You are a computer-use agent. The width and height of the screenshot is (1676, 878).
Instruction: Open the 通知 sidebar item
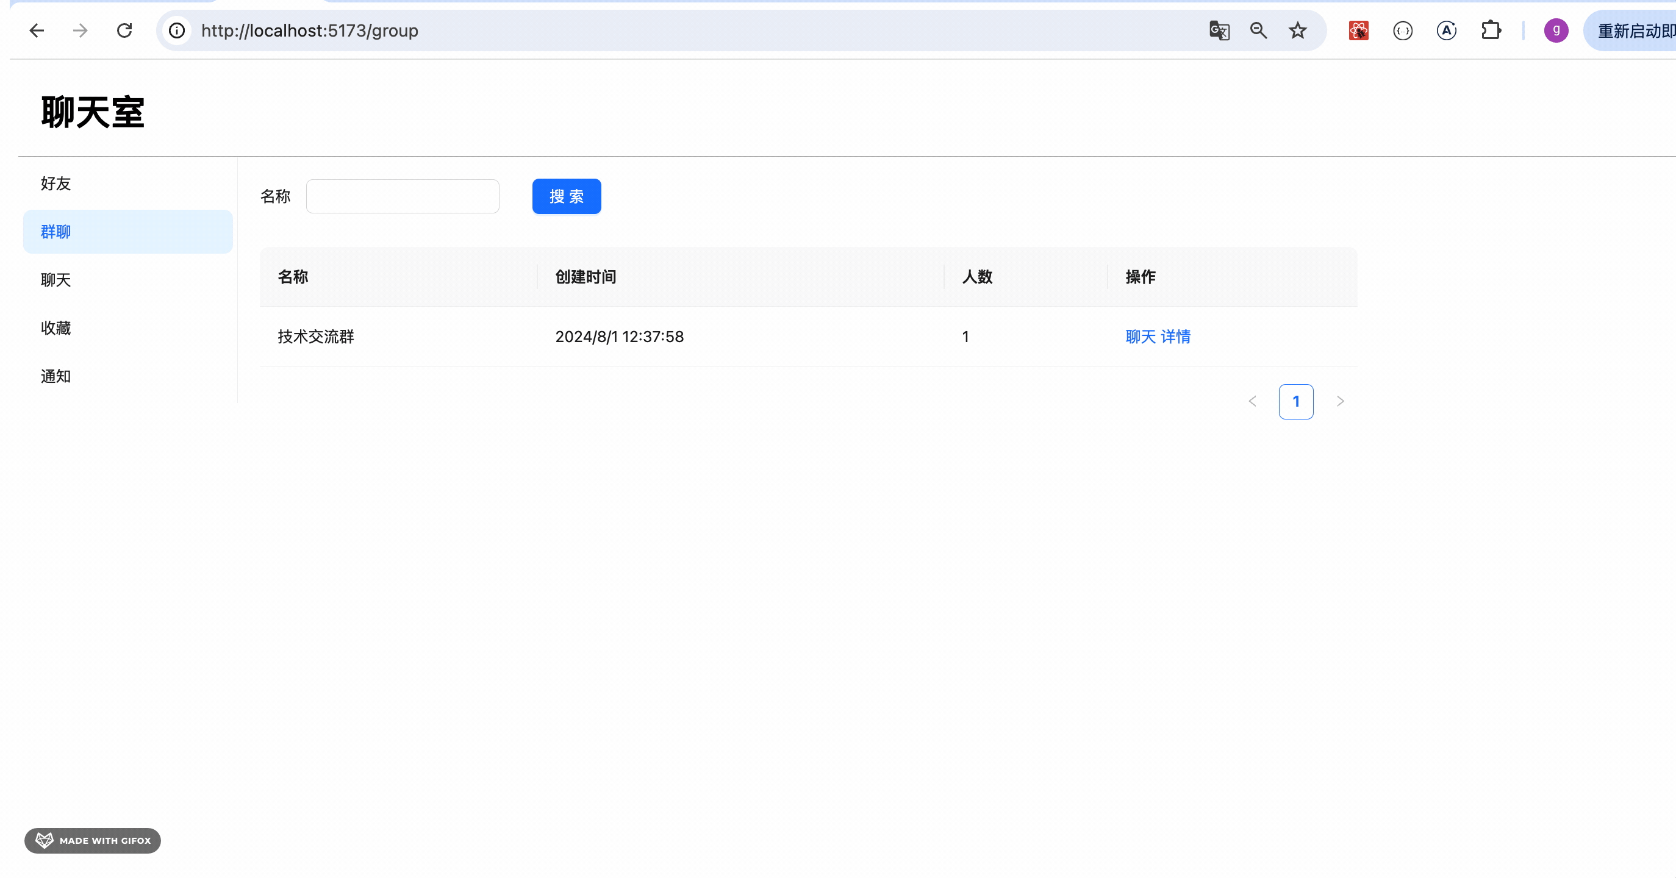[56, 376]
